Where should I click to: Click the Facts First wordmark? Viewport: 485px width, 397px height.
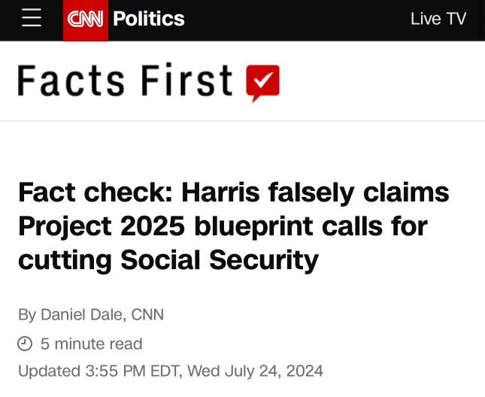pyautogui.click(x=125, y=81)
